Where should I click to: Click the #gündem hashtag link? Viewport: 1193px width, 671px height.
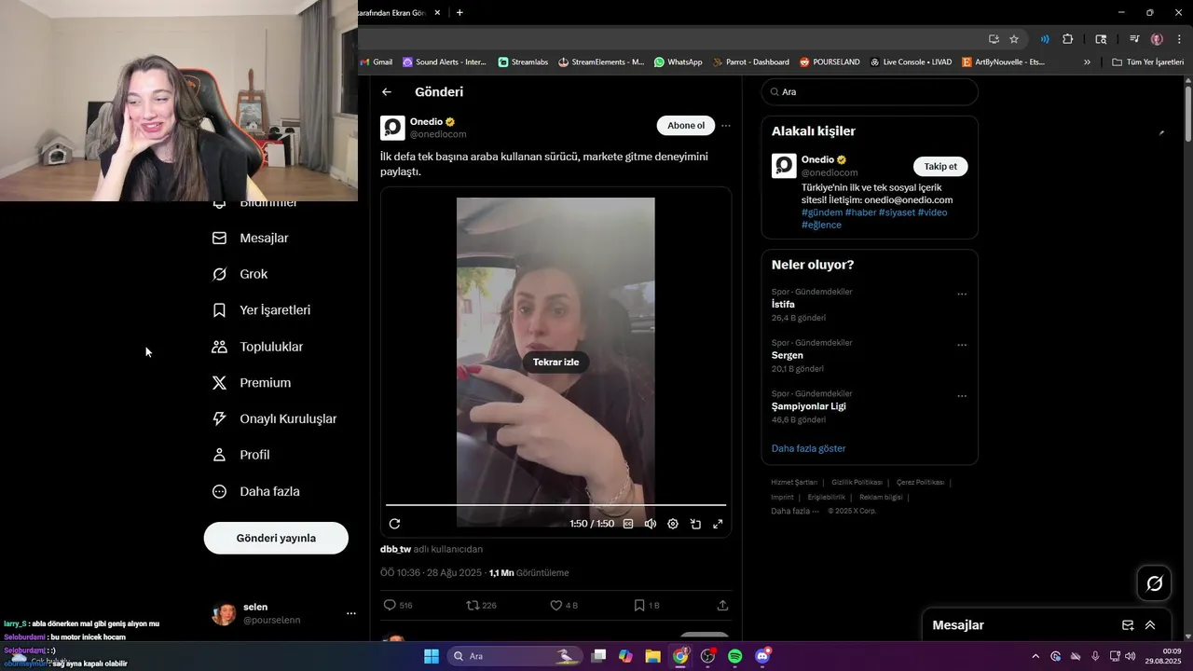click(821, 212)
